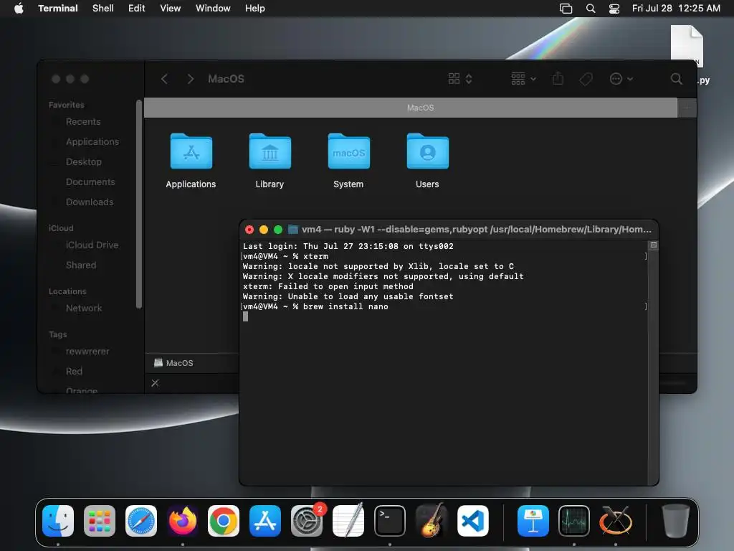Select the MacOS tab in Finder

click(x=411, y=108)
